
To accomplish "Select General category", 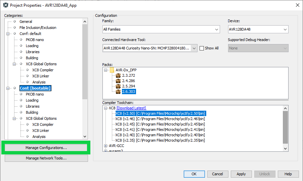I will click(26, 22).
